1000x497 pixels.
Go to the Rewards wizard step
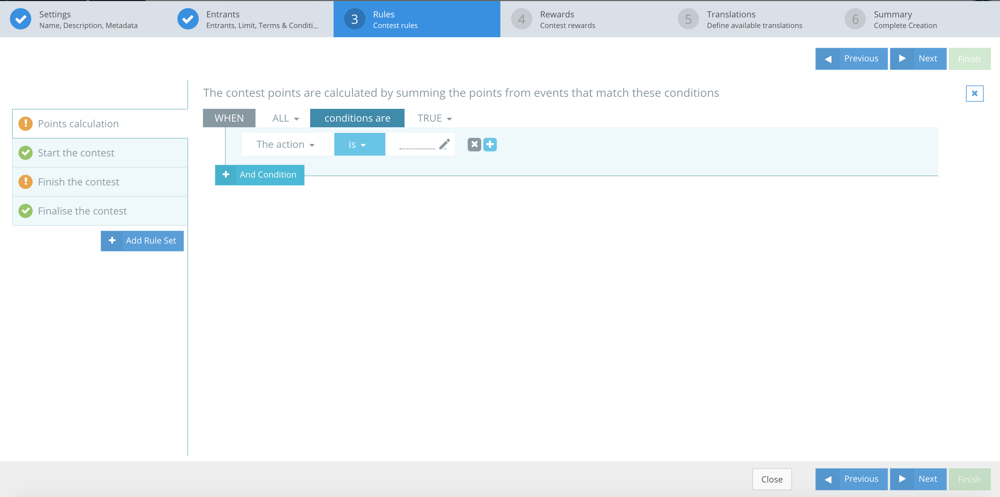[x=583, y=19]
